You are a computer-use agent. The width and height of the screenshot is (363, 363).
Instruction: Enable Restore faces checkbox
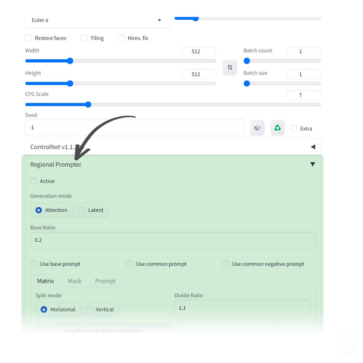coord(28,38)
